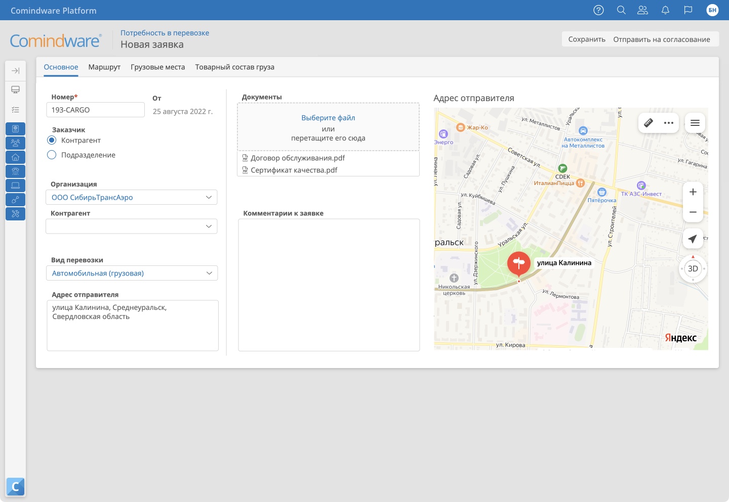This screenshot has height=502, width=729.
Task: Click the Comindware logo in header
Action: tap(56, 40)
